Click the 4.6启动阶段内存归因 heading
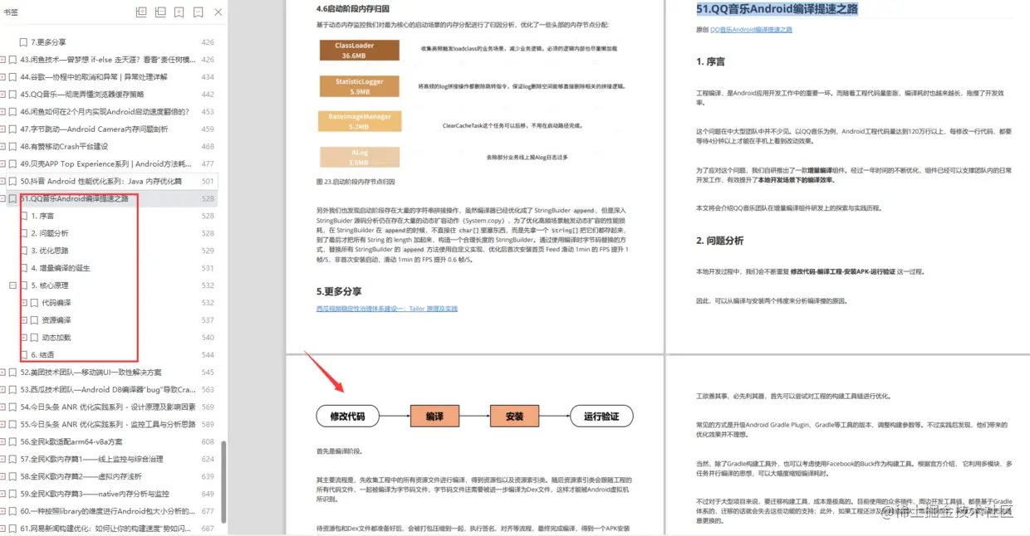 coord(353,8)
